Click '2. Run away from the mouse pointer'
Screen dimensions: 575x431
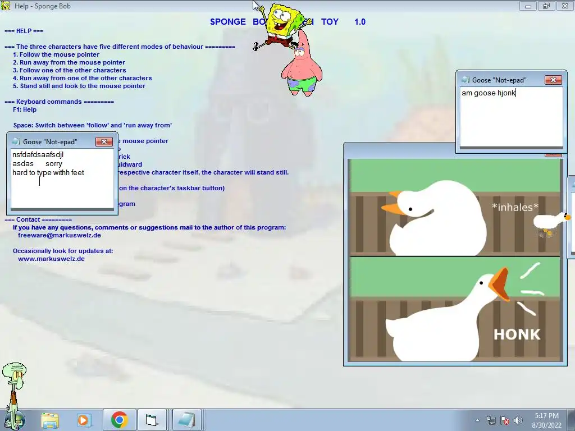point(69,62)
